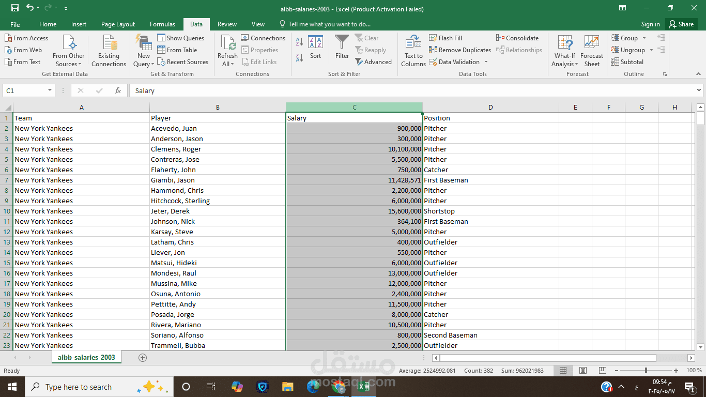Select column A header
Viewport: 706px width, 397px height.
click(82, 108)
